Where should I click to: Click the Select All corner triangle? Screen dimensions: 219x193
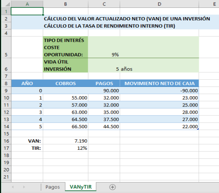pyautogui.click(x=7, y=4)
